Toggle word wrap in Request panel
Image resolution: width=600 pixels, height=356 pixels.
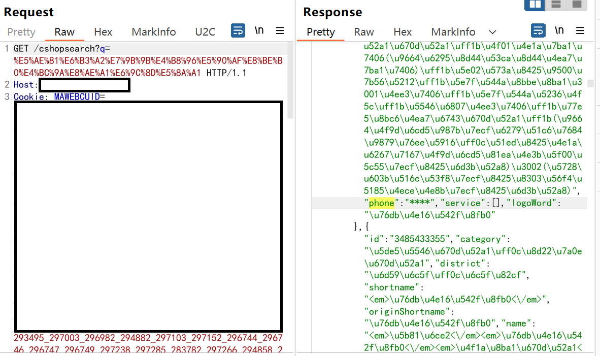point(238,31)
